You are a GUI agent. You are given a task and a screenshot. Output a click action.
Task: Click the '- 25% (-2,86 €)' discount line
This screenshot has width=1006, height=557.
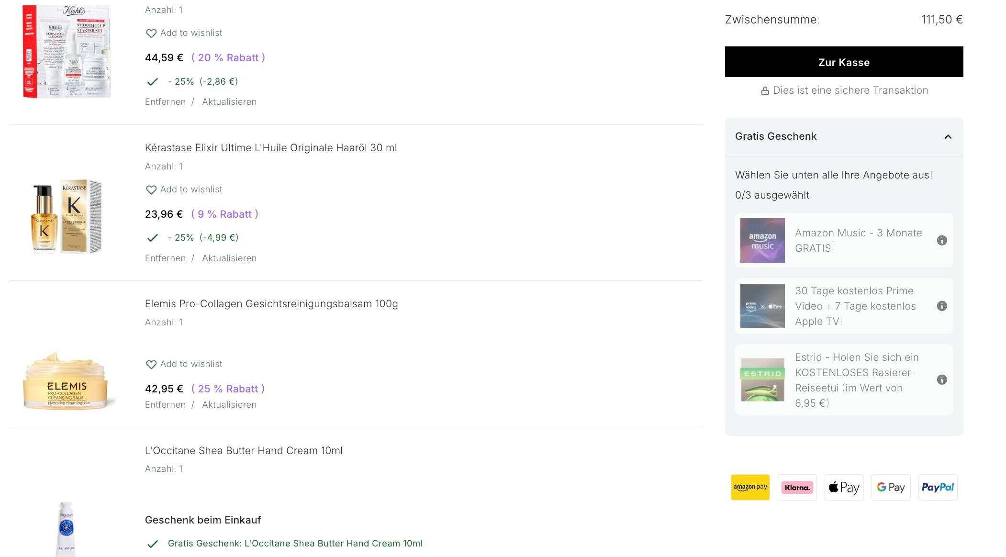203,82
